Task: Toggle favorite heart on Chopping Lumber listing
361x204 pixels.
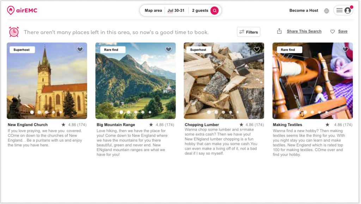Action: coord(257,49)
